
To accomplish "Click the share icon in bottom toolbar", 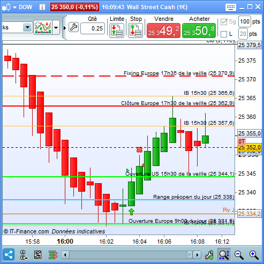I will click(x=9, y=254).
